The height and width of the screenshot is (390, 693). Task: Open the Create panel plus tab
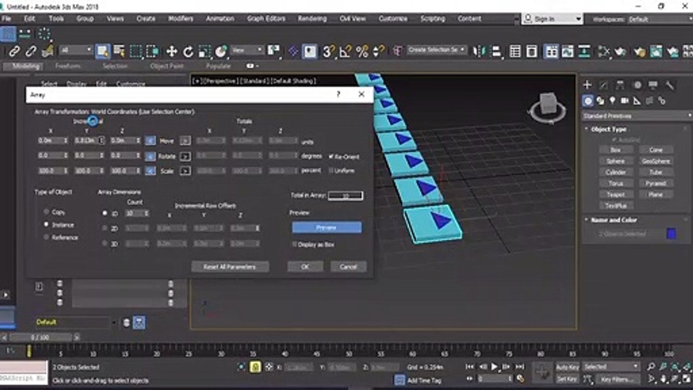pyautogui.click(x=587, y=85)
